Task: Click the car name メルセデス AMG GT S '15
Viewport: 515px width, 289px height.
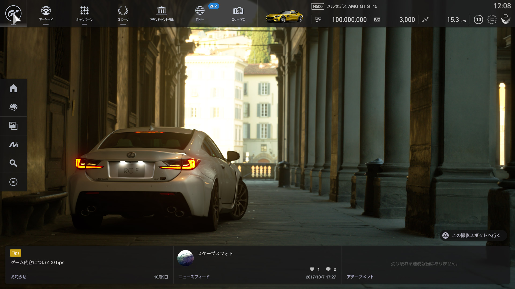Action: point(352,6)
